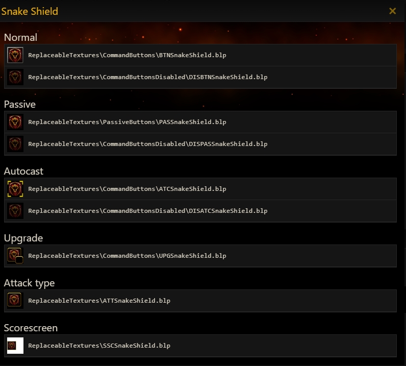Select the BTNSnakeShield.blp texture path
This screenshot has width=406, height=366.
click(x=127, y=55)
